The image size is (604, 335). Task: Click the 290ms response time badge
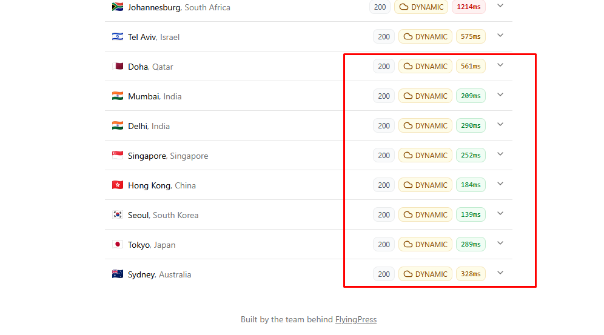(x=471, y=125)
